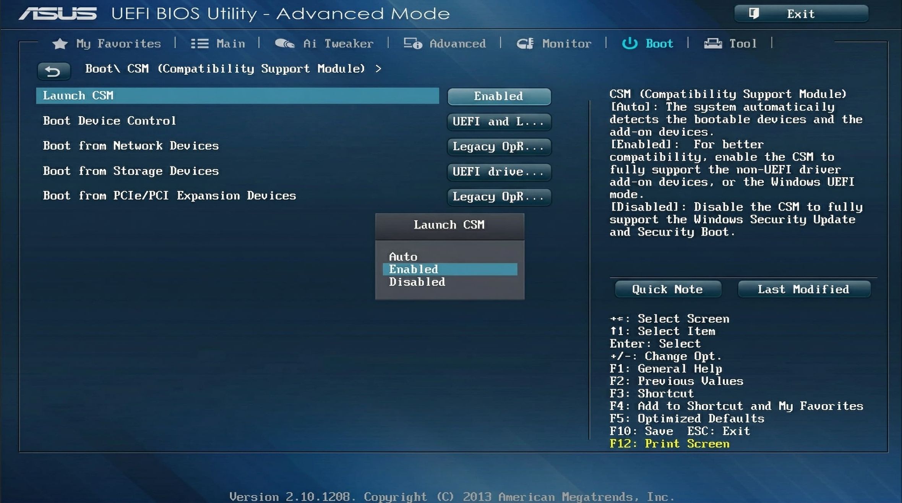This screenshot has height=503, width=902.
Task: Choose Enabled option in Launch CSM popup
Action: point(450,269)
